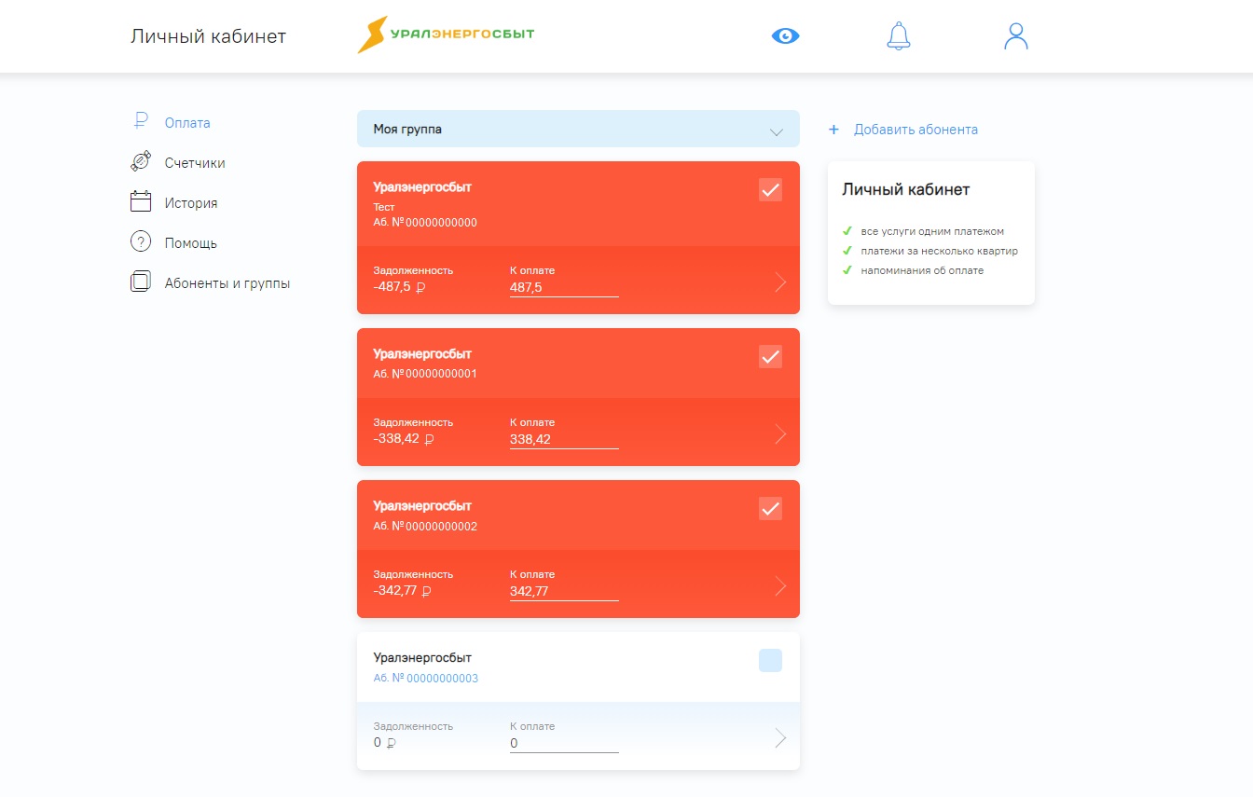Click debt value -338,42 ₽
Screen dimensions: 1253x797
tap(404, 439)
